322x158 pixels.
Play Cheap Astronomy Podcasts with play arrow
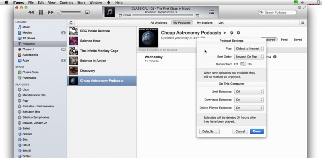225,33
